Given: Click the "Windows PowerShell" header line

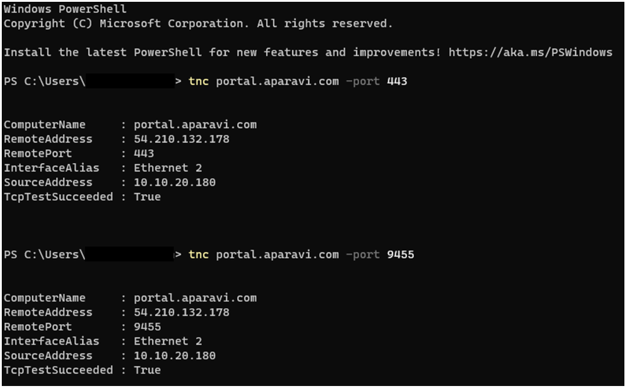Looking at the screenshot, I should coord(65,10).
